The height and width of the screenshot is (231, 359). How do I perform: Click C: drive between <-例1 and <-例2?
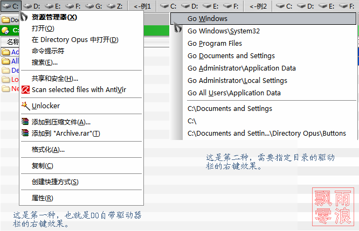pyautogui.click(x=168, y=6)
